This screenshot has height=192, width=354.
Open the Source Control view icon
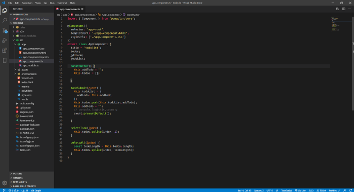[x=5, y=30]
